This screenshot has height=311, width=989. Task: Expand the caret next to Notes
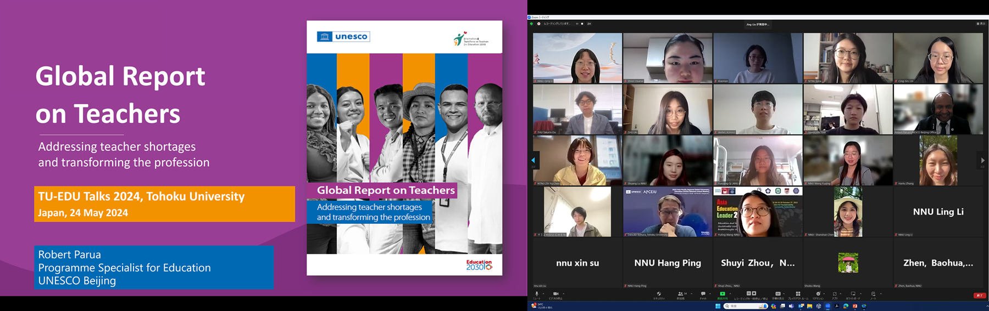(881, 293)
